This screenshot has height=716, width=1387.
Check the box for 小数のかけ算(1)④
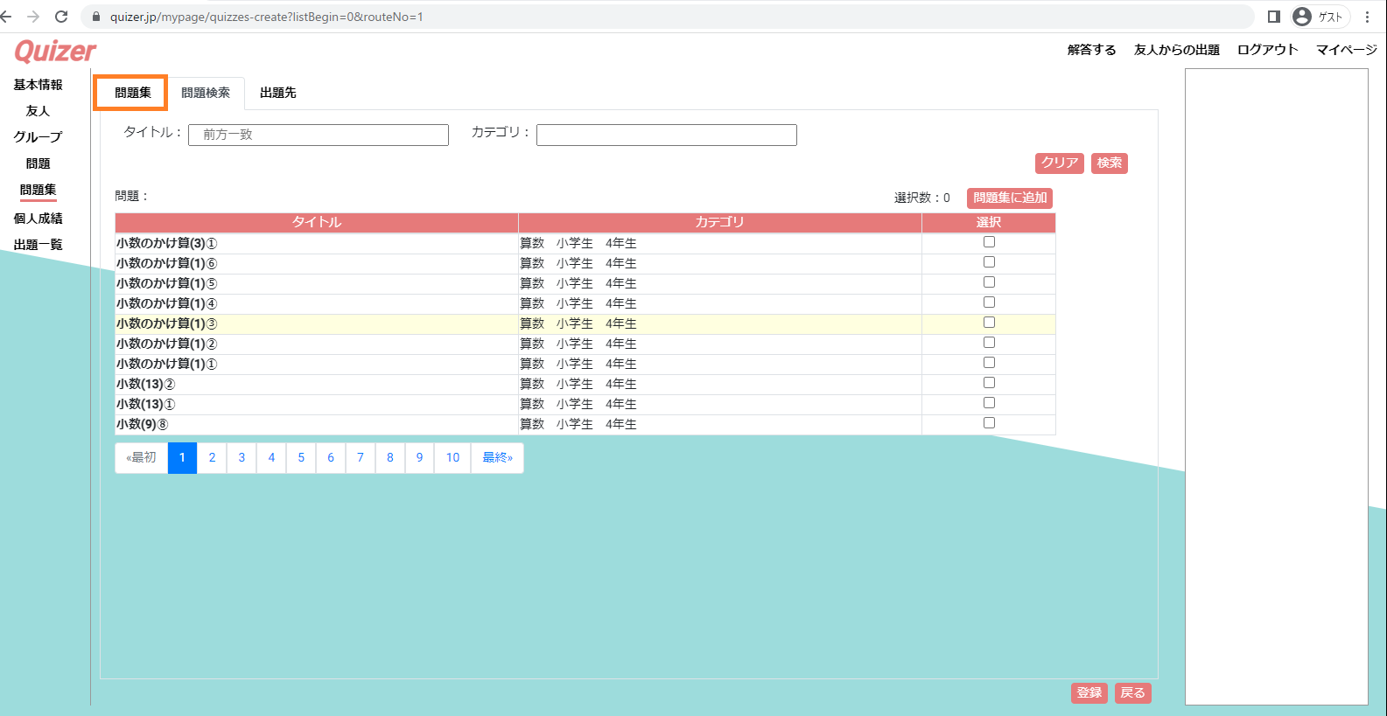coord(989,302)
